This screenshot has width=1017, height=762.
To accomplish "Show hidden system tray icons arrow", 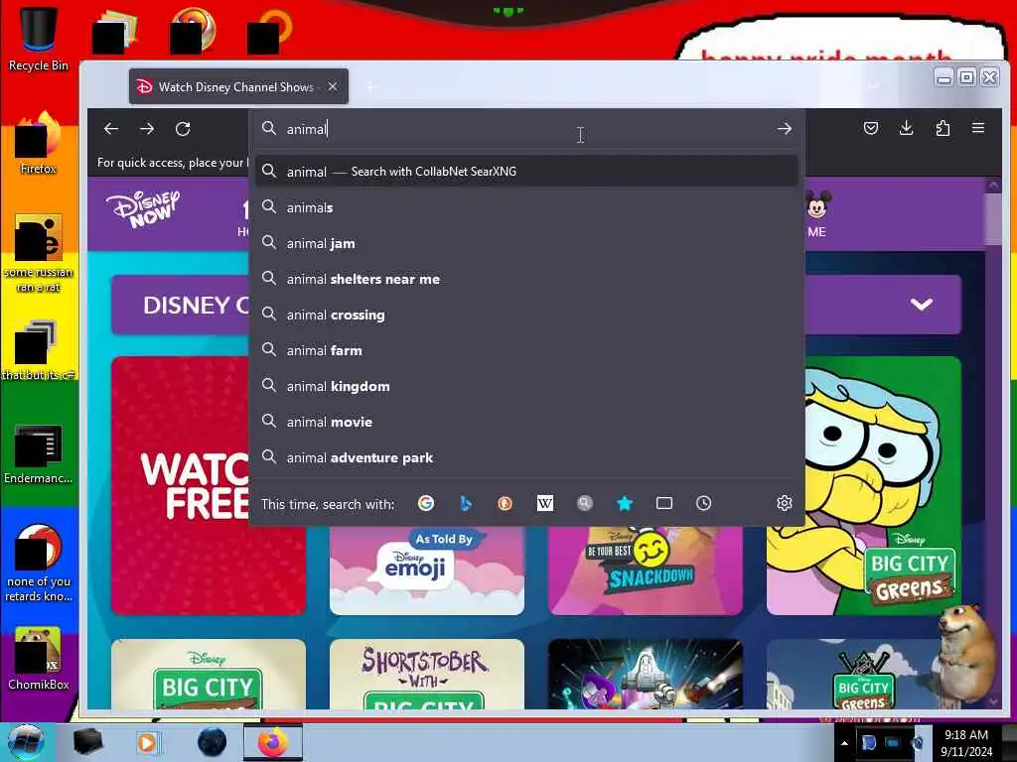I will tap(844, 743).
